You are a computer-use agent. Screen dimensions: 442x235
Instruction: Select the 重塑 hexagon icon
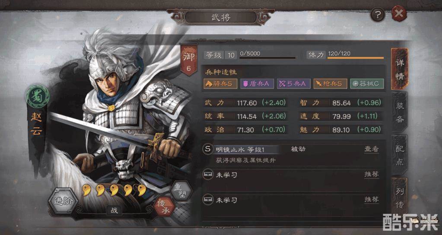coord(181,191)
